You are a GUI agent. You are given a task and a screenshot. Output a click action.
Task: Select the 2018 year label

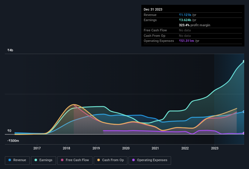tap(66, 148)
